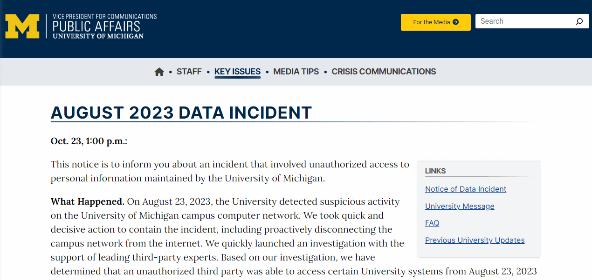The width and height of the screenshot is (592, 280).
Task: Select the KEY ISSUES navigation item
Action: (237, 72)
